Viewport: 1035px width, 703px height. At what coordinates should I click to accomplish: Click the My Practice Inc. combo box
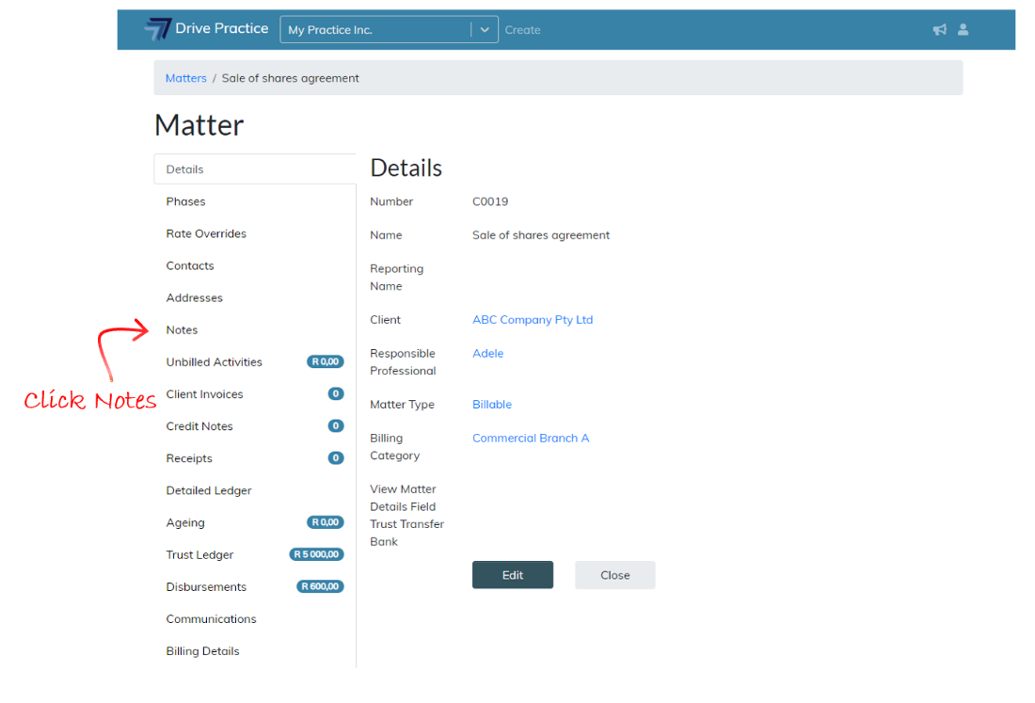coord(376,29)
